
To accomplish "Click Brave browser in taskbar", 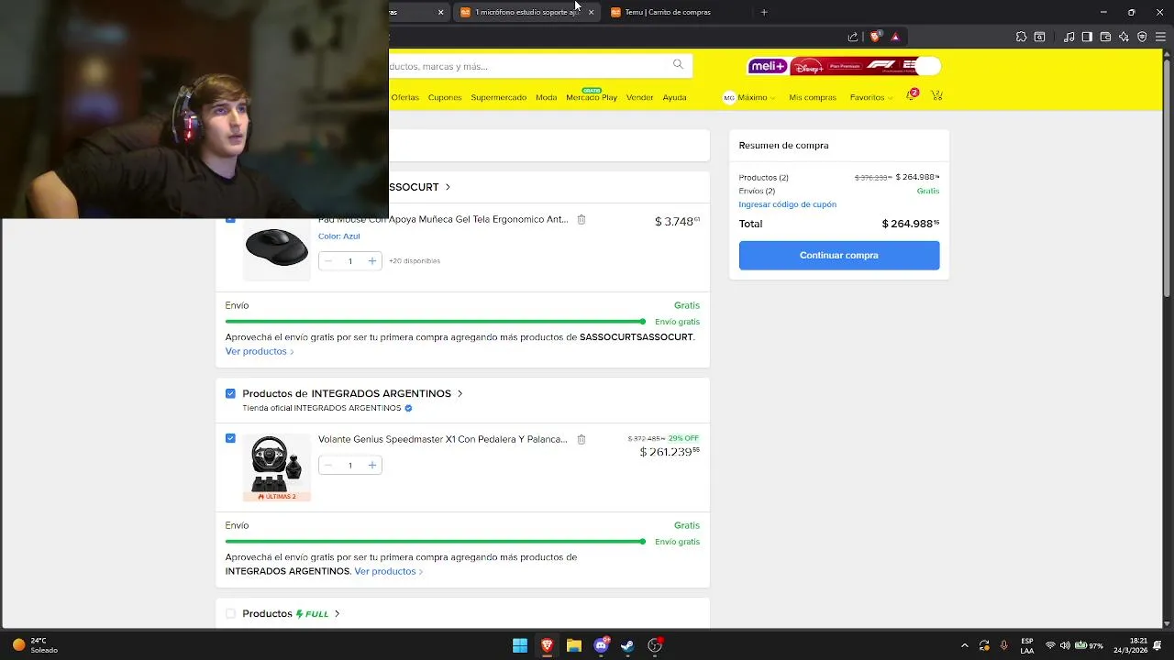I will point(547,645).
